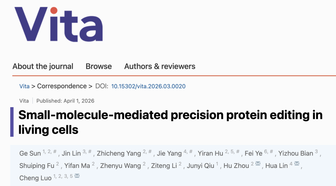Viewport: 336px width, 186px height.
Task: Select author name Fei Ye
Action: pos(254,154)
